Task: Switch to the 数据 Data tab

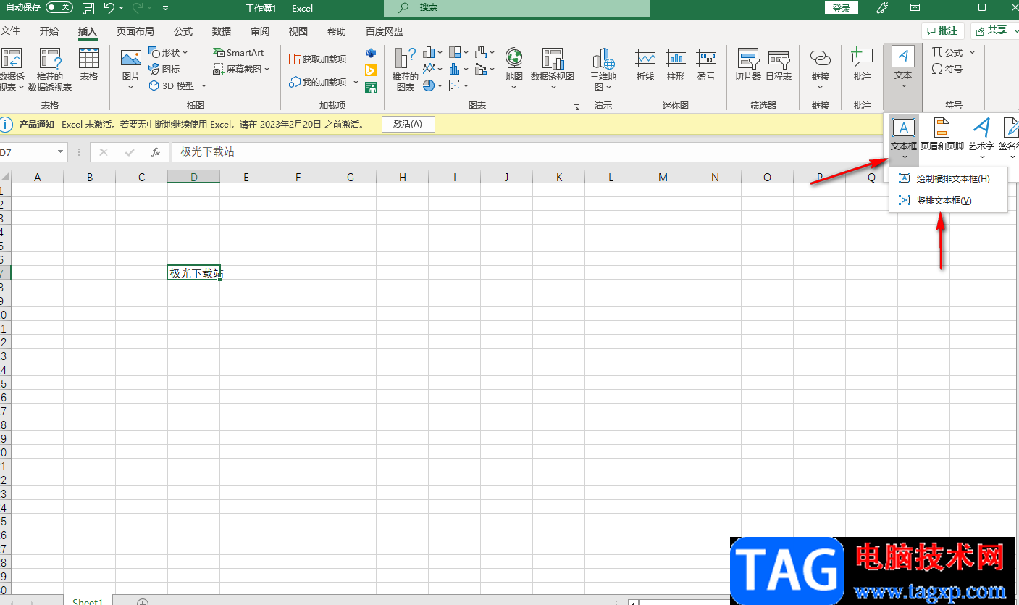Action: pos(222,31)
